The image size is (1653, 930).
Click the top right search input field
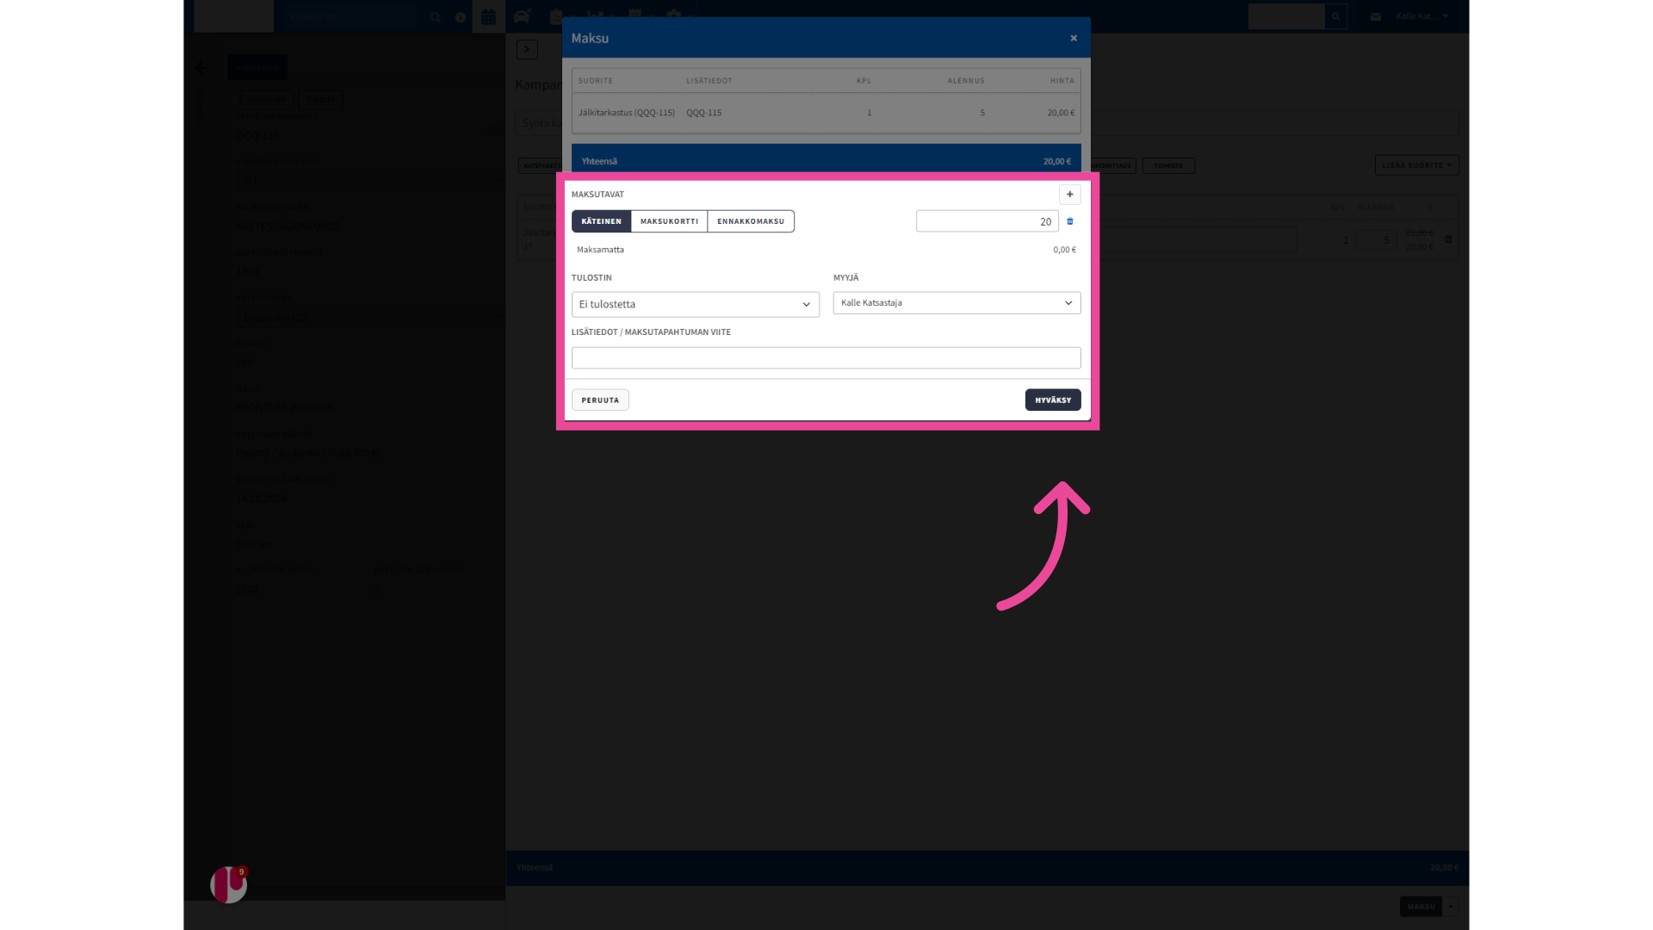point(1286,16)
